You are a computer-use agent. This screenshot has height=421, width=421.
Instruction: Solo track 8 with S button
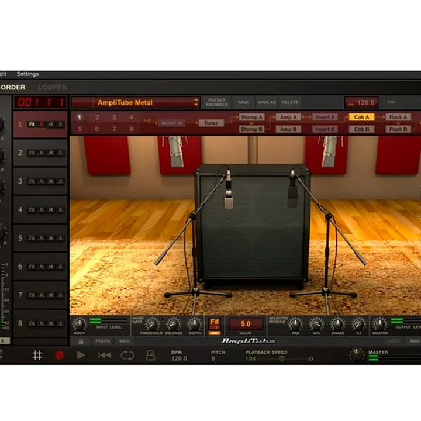[60, 323]
